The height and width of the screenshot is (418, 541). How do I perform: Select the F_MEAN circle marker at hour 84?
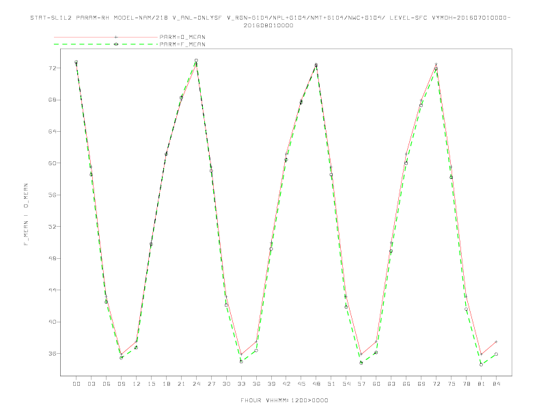(496, 354)
